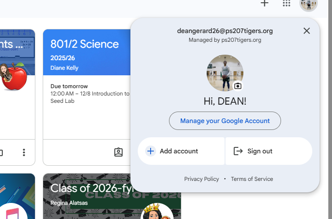Click the plus icon to join a class
The width and height of the screenshot is (332, 219).
pyautogui.click(x=264, y=3)
